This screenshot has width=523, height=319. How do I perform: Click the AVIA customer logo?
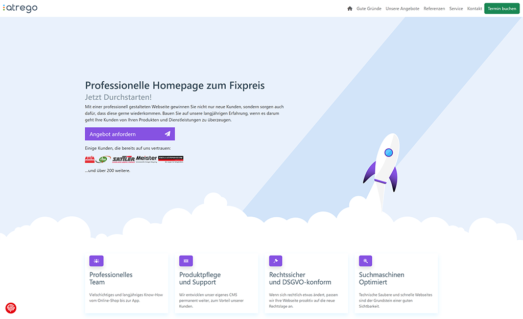(x=90, y=159)
